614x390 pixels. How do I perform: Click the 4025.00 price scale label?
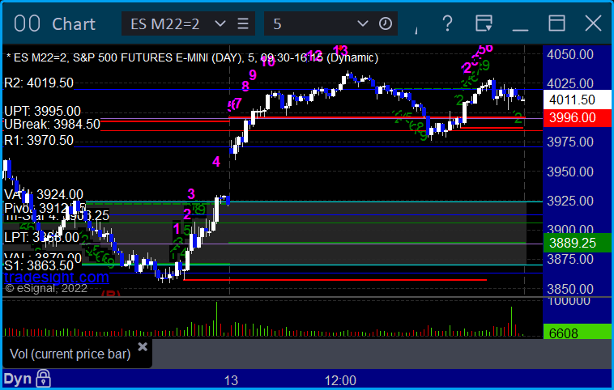click(570, 83)
